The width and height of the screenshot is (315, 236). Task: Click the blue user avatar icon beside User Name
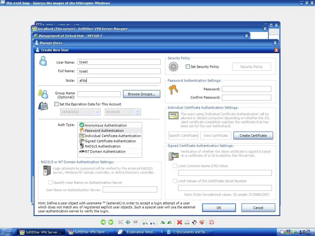click(x=43, y=61)
